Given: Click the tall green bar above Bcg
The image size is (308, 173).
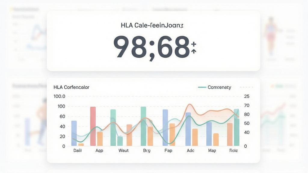Looking at the screenshot, I should point(143,126).
